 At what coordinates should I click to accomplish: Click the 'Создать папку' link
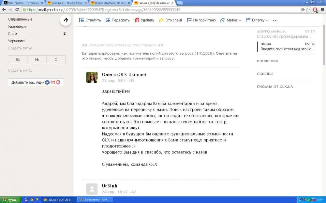[x=20, y=48]
